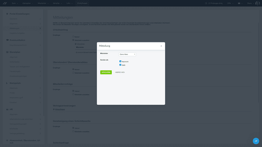Open the blue help chat bubble icon
The width and height of the screenshot is (262, 147).
click(x=256, y=141)
